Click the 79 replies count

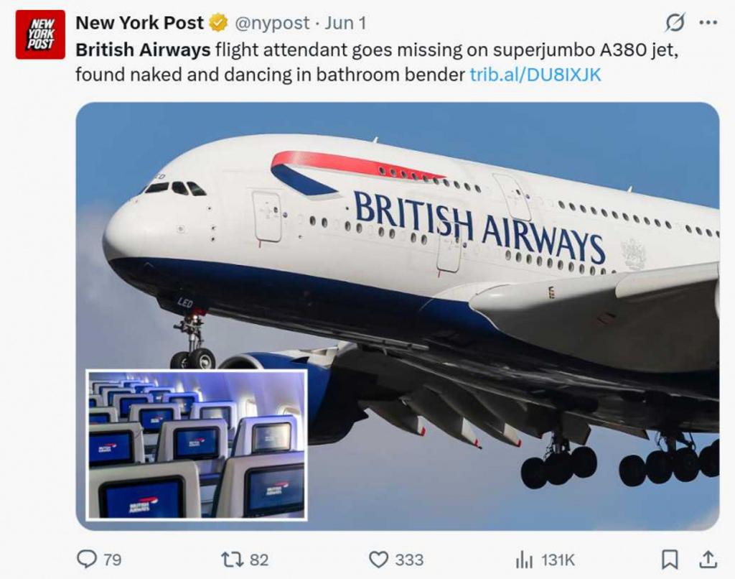113,560
